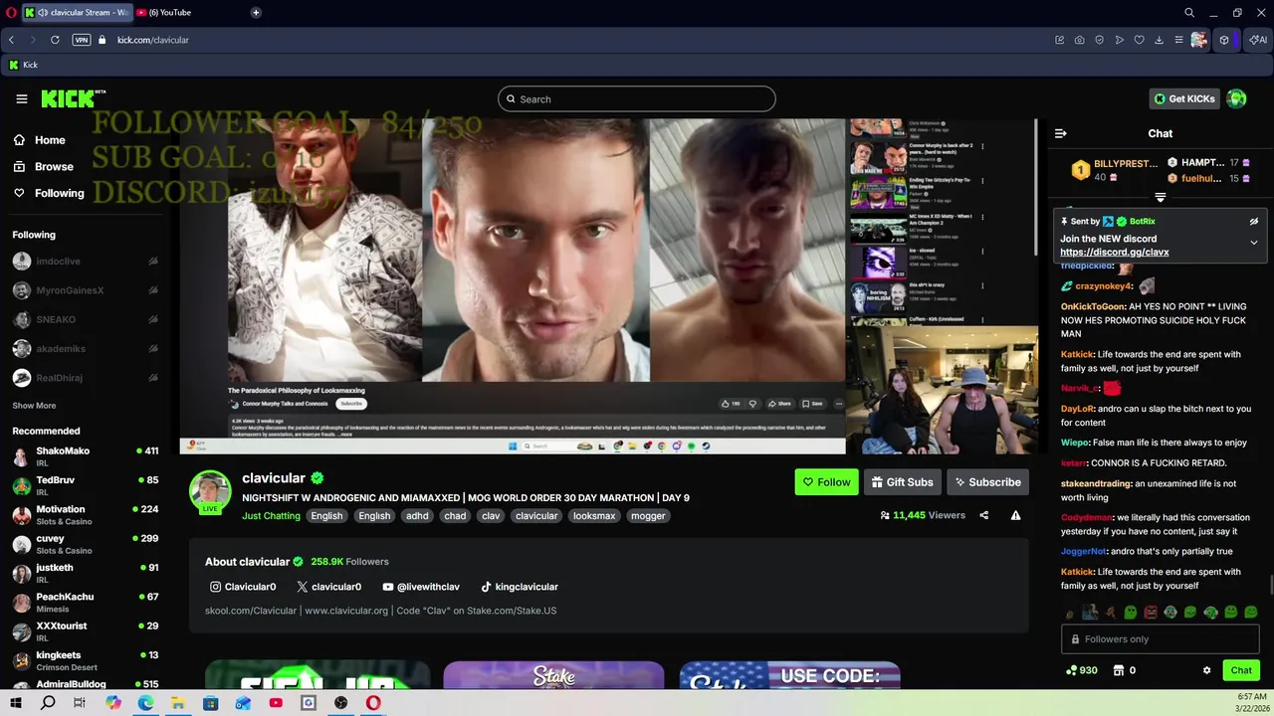The image size is (1274, 716).
Task: Open ad blocker shield icon
Action: click(x=1100, y=40)
